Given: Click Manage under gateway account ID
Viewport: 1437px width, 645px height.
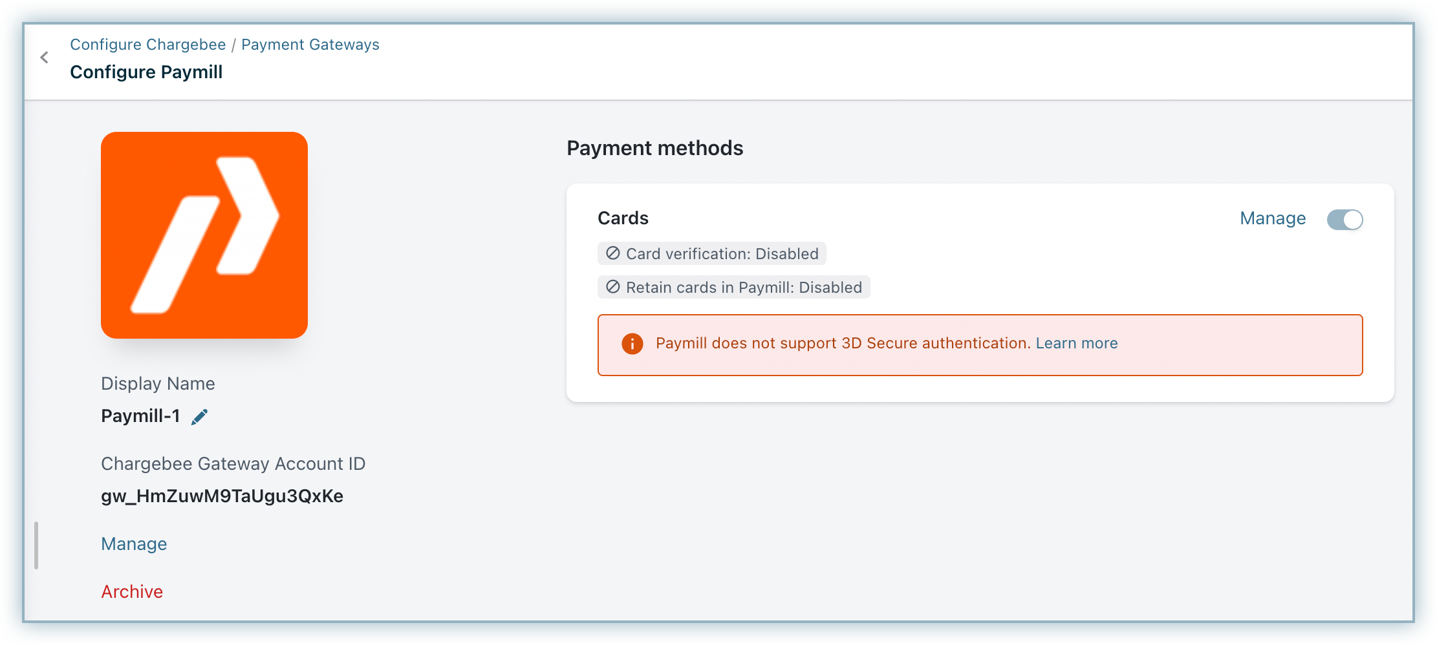Looking at the screenshot, I should pos(134,544).
